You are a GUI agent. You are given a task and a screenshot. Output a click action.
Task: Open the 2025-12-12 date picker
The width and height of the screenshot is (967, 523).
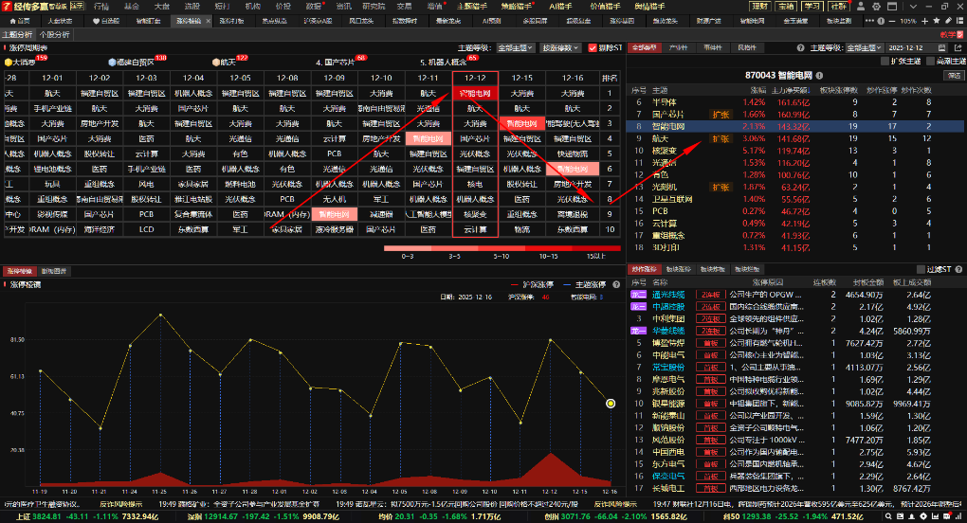907,47
